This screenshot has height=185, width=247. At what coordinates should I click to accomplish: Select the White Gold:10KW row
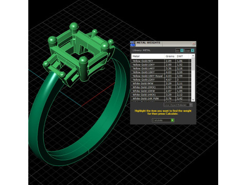point(161,91)
